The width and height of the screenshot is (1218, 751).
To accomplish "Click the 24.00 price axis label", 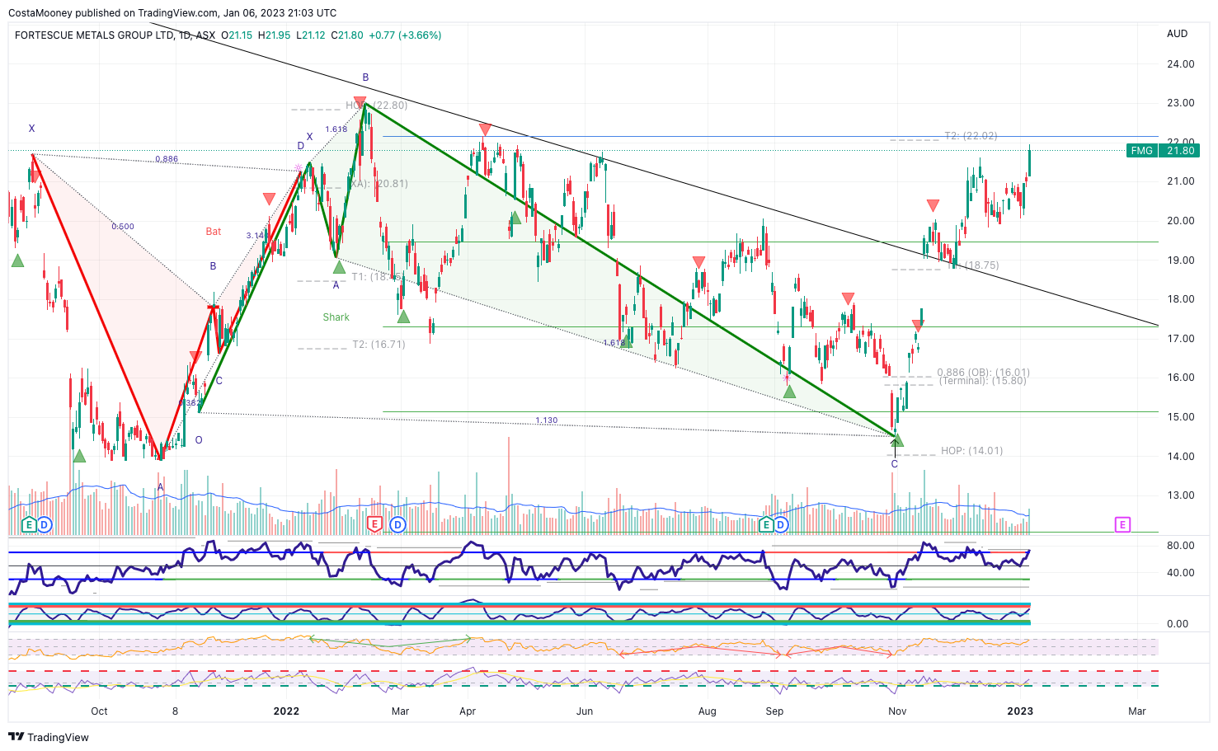I will (x=1181, y=64).
